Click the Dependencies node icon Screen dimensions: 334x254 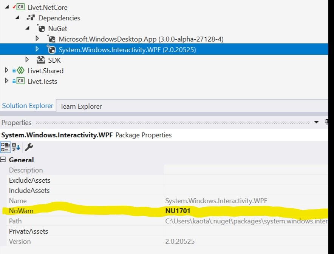(31, 18)
